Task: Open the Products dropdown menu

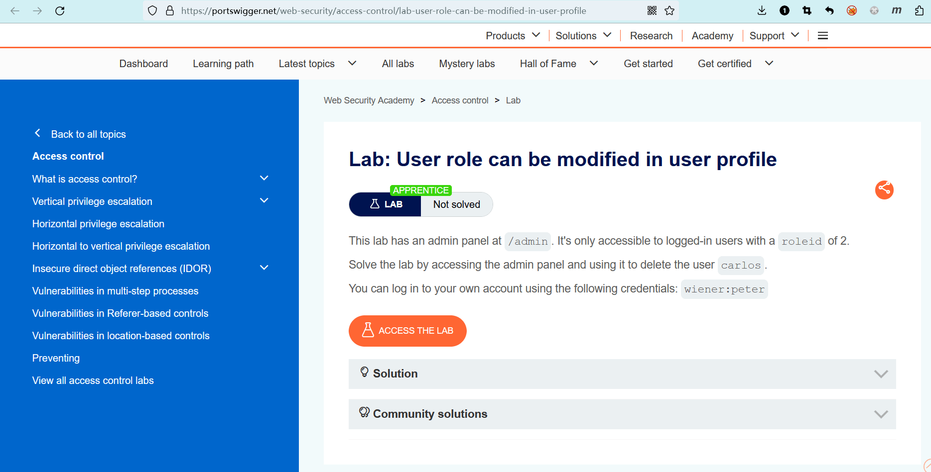Action: coord(513,36)
